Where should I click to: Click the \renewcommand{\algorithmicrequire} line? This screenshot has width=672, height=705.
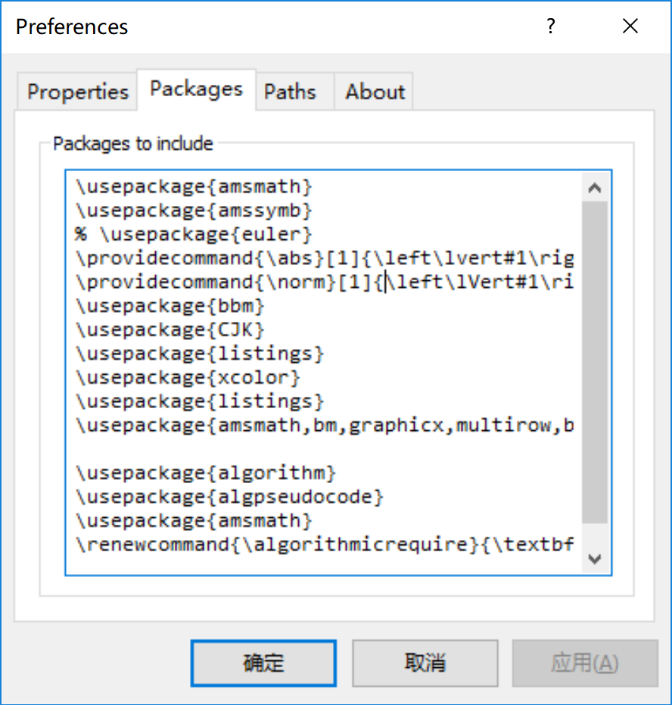click(x=325, y=544)
